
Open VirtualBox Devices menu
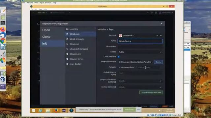point(48,3)
